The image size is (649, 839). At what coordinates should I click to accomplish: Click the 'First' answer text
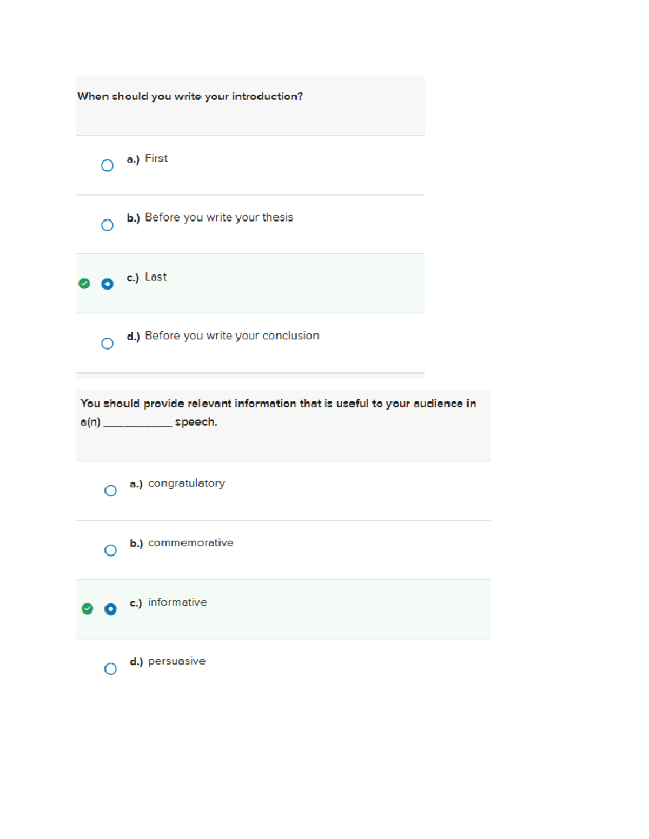coord(156,158)
